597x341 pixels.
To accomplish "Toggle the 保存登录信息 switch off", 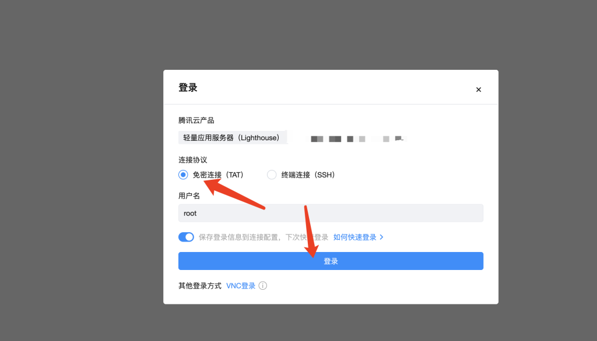I will 186,237.
